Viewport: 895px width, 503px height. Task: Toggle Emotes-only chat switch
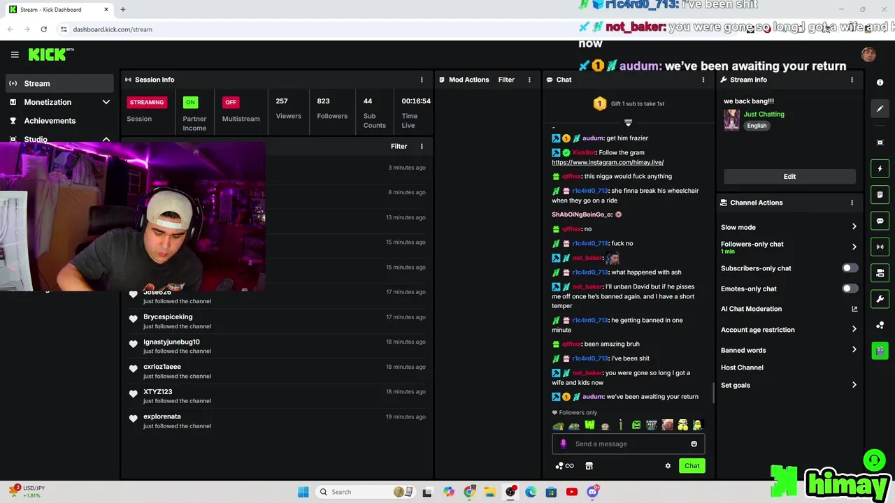(x=850, y=289)
